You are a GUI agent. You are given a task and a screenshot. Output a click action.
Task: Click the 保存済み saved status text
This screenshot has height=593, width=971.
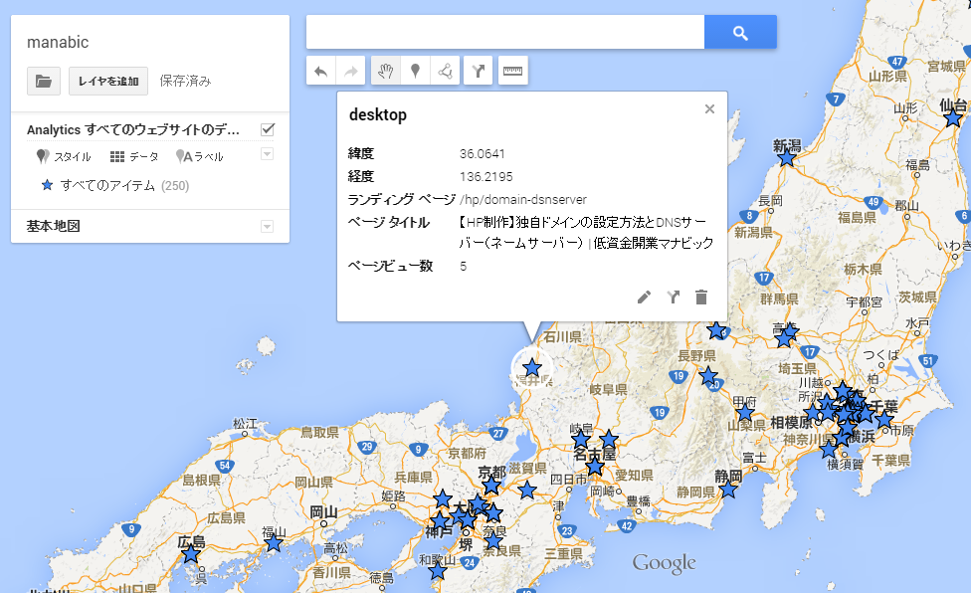coord(185,81)
